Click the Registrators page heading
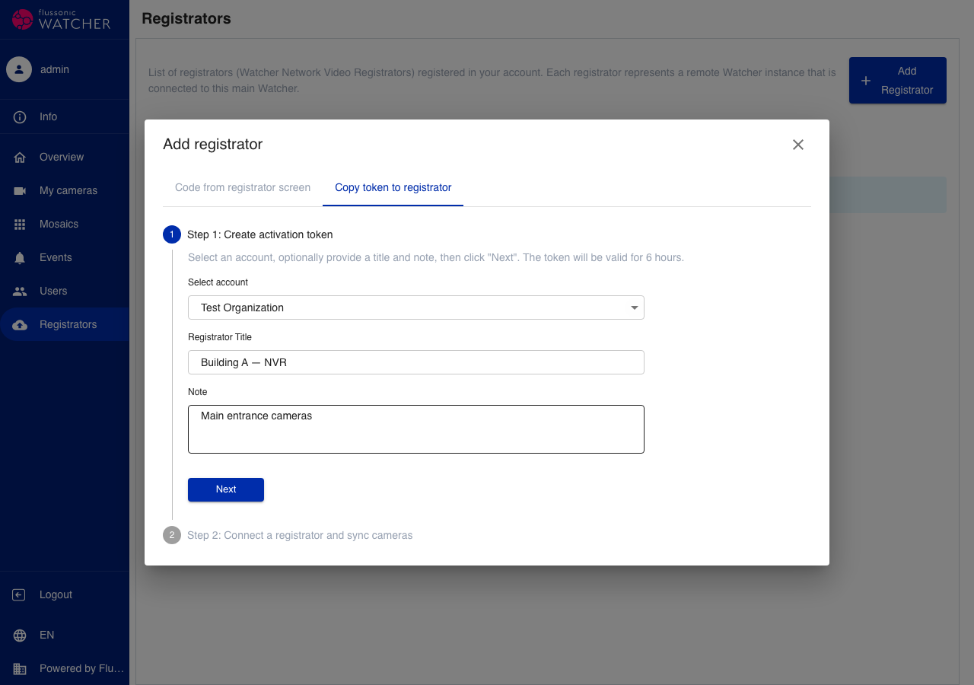The image size is (974, 685). click(x=186, y=18)
